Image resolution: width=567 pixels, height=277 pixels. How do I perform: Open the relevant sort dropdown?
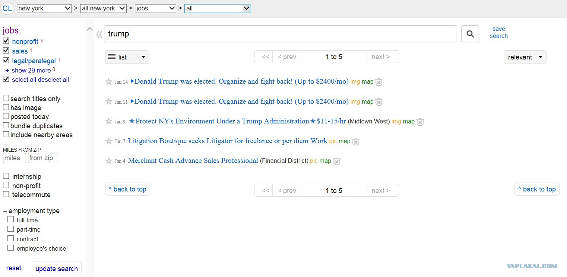point(525,57)
